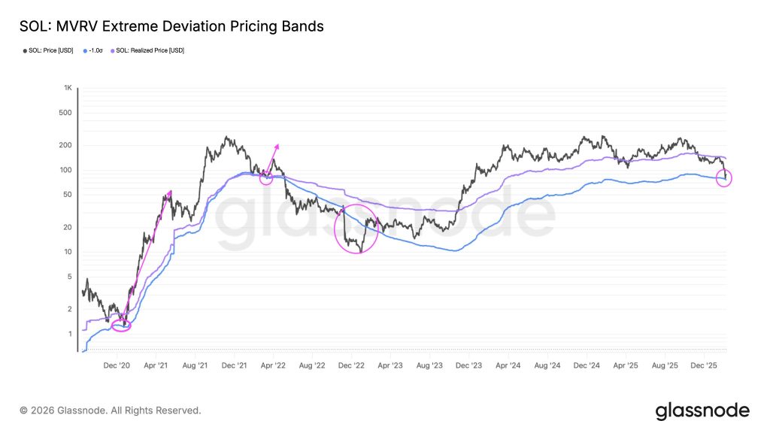This screenshot has height=433, width=770.
Task: Click the Aug '21 x-axis label
Action: tap(195, 365)
